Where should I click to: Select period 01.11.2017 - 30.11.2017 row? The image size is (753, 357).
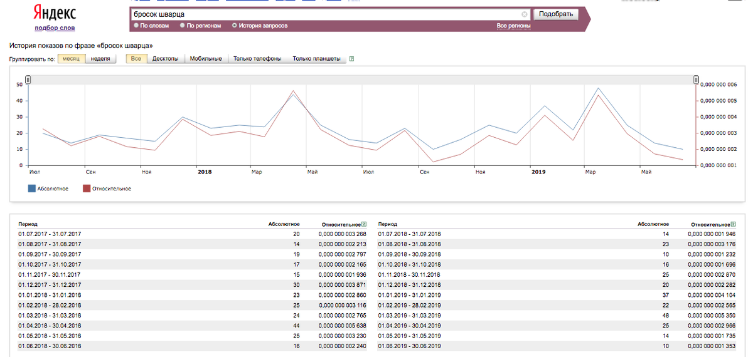(x=193, y=274)
